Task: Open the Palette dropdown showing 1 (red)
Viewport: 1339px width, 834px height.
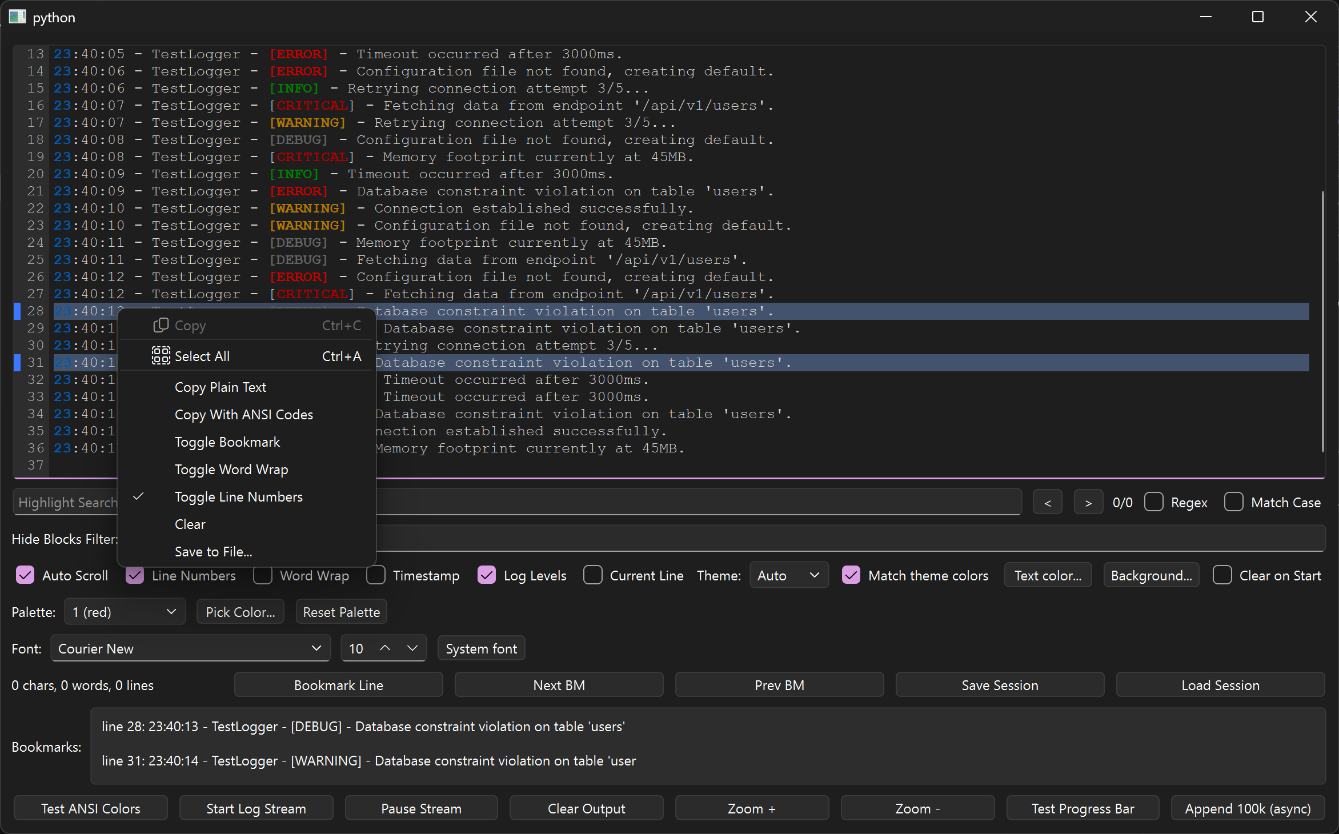Action: [125, 612]
